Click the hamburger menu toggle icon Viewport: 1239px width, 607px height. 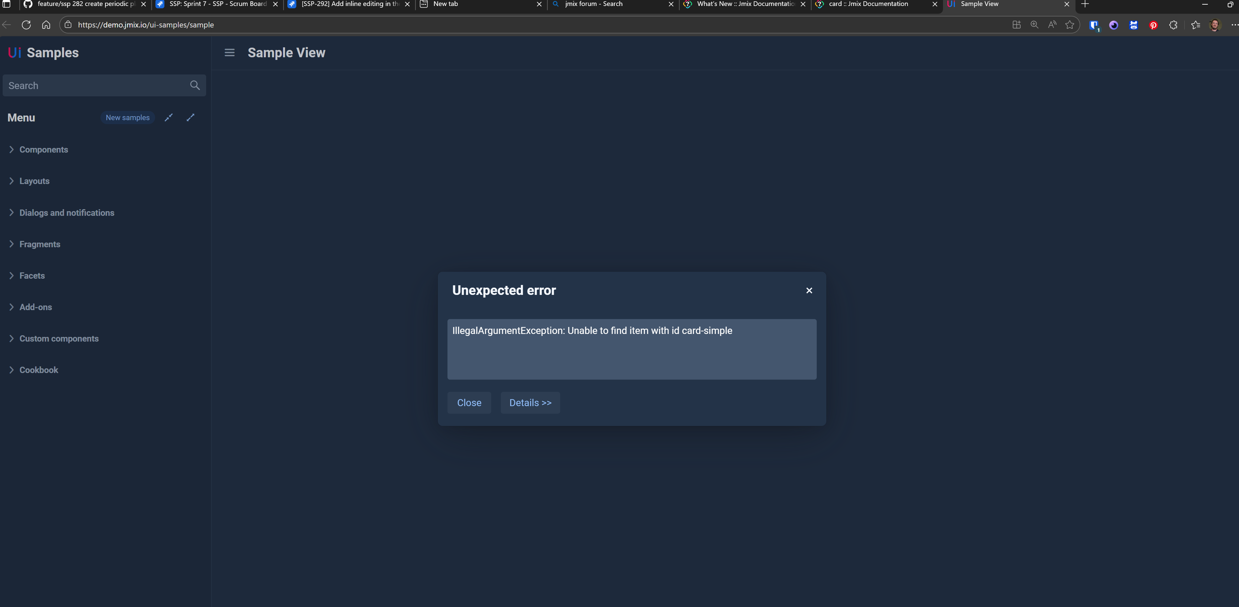click(229, 52)
